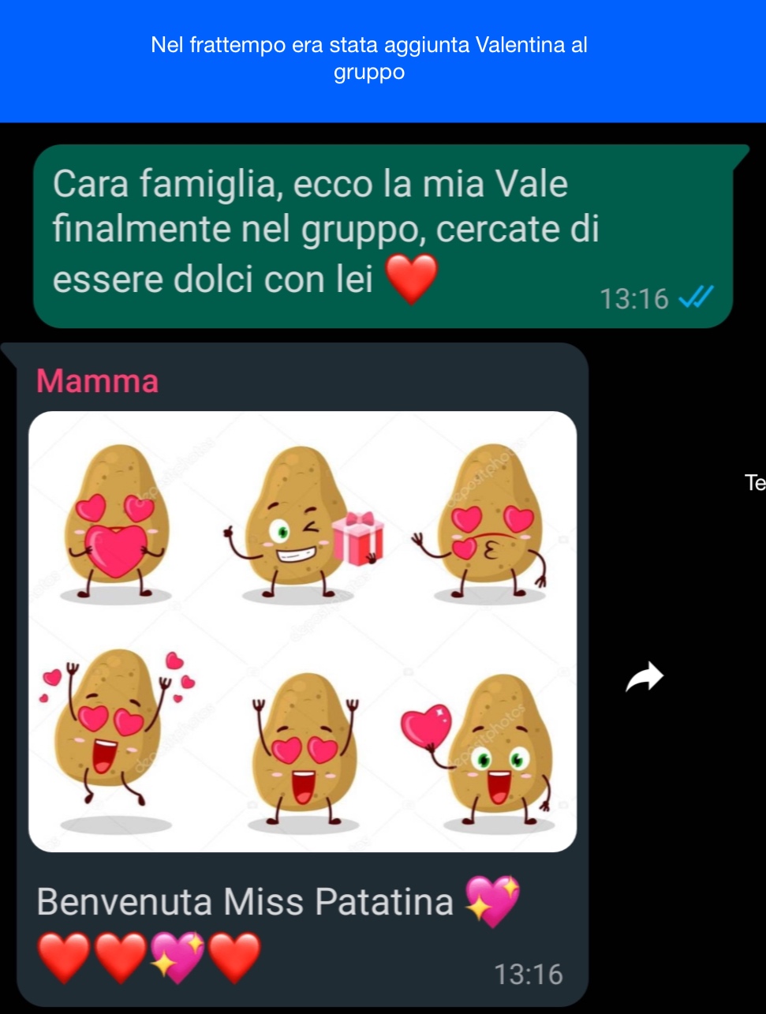
Task: Select the green "Cara famiglia" message bubble
Action: [x=383, y=236]
